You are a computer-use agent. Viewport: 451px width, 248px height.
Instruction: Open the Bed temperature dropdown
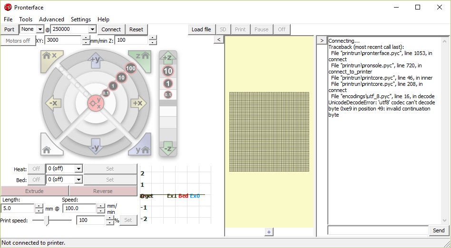coord(78,180)
